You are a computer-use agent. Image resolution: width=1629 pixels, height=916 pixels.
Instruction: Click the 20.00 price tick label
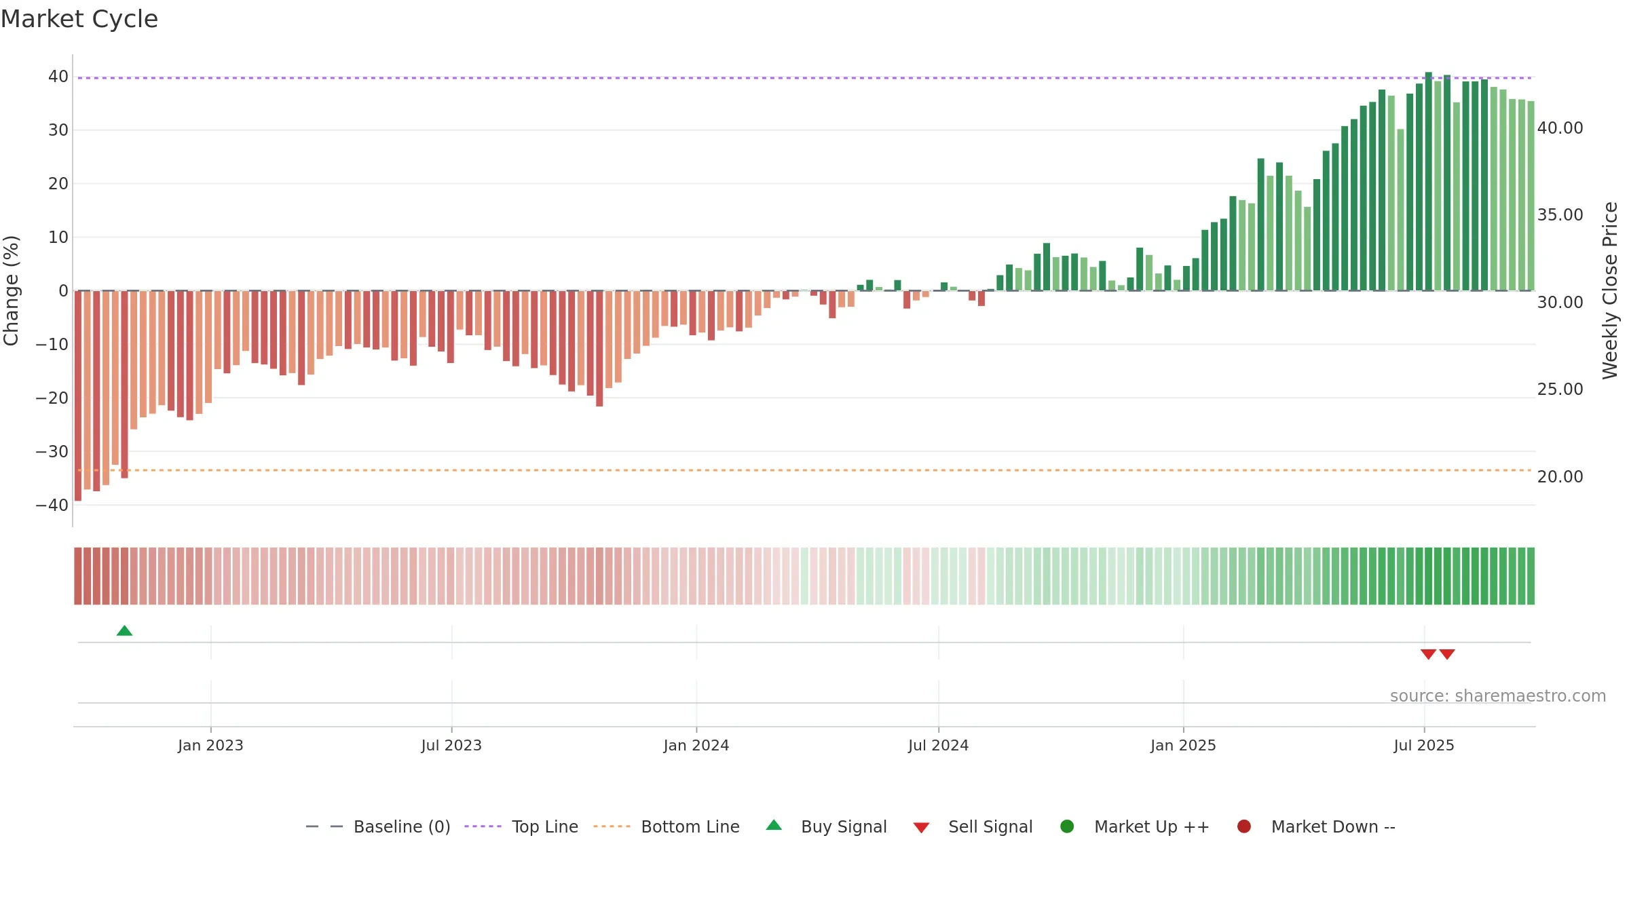[1560, 476]
